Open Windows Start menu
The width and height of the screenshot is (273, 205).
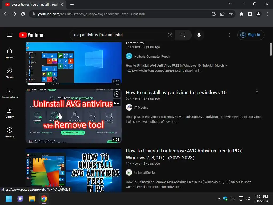tap(9, 199)
